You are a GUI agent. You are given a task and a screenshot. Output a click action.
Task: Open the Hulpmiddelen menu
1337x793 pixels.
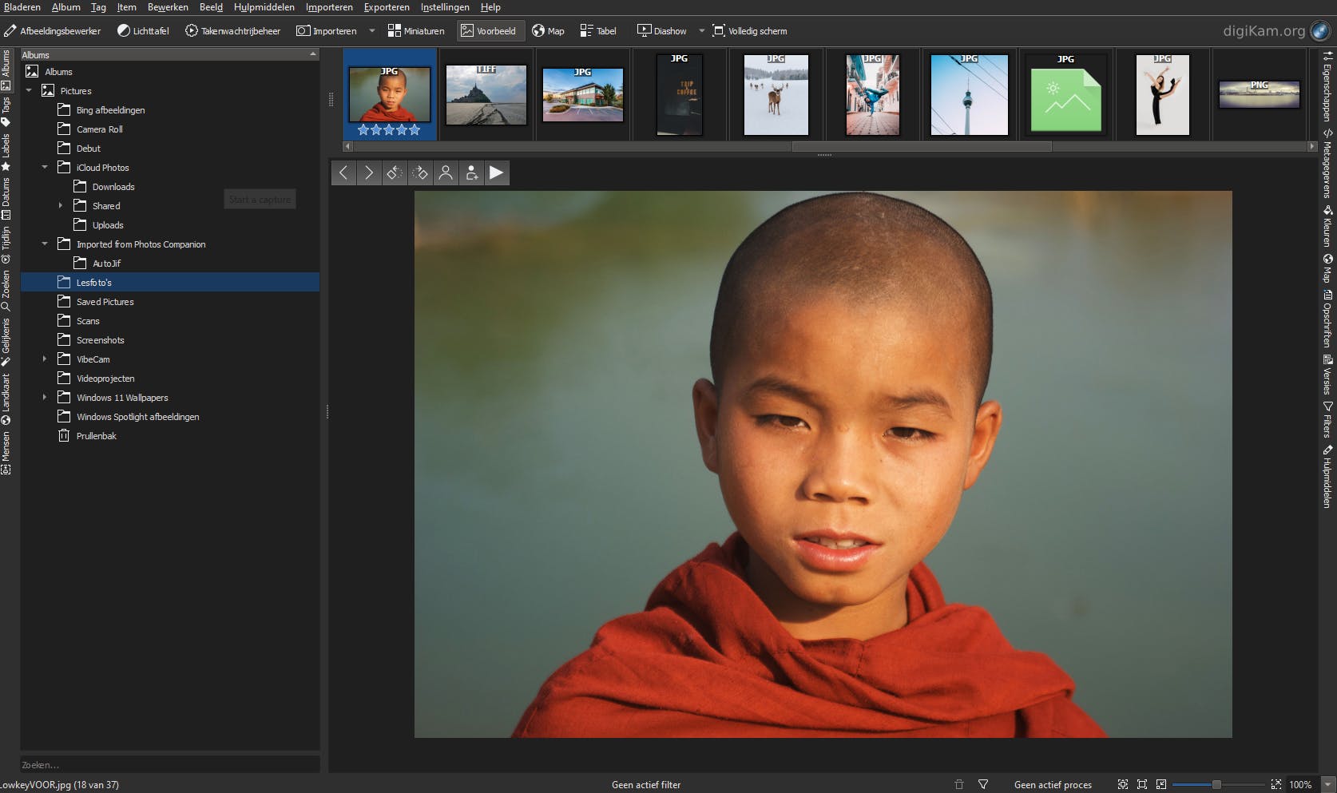click(x=264, y=7)
